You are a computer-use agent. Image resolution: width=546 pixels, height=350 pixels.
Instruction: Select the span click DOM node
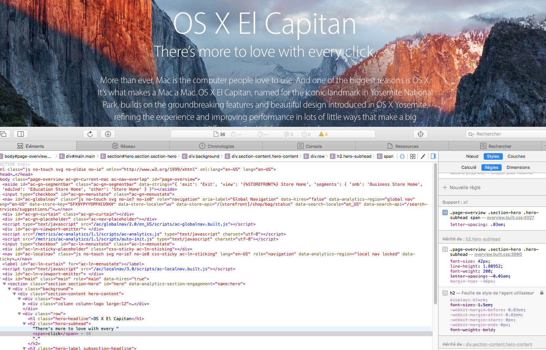click(55, 334)
